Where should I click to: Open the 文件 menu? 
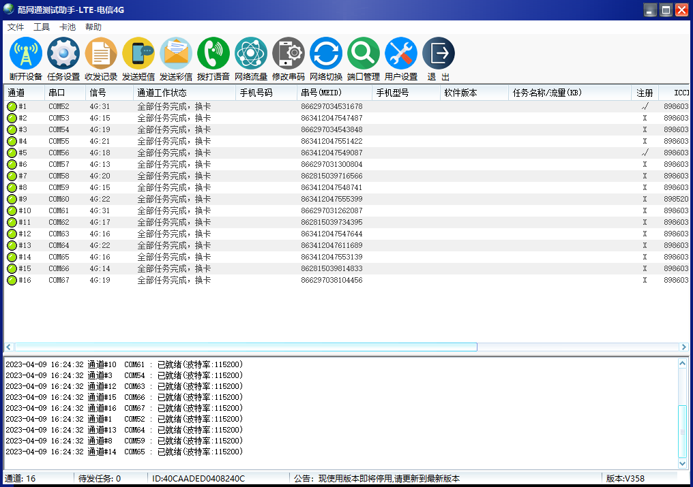coord(16,27)
